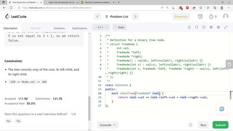Click the Premium button
Screen dimensions: 233x131
[x=181, y=16]
